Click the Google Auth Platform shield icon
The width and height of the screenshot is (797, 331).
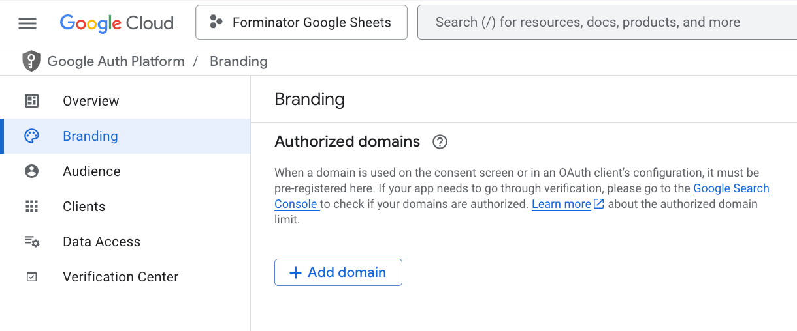click(31, 61)
